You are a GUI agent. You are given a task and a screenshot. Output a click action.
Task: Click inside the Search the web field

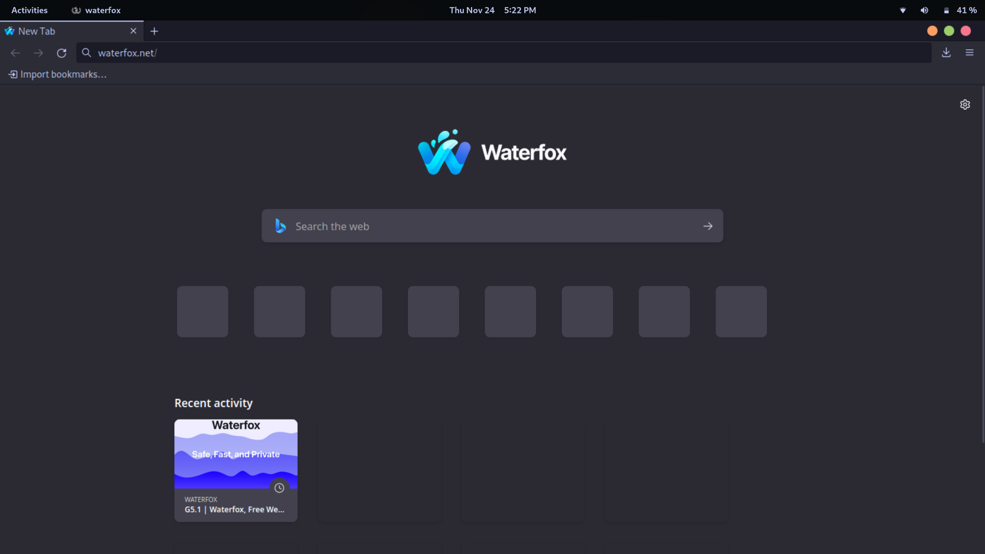point(462,226)
